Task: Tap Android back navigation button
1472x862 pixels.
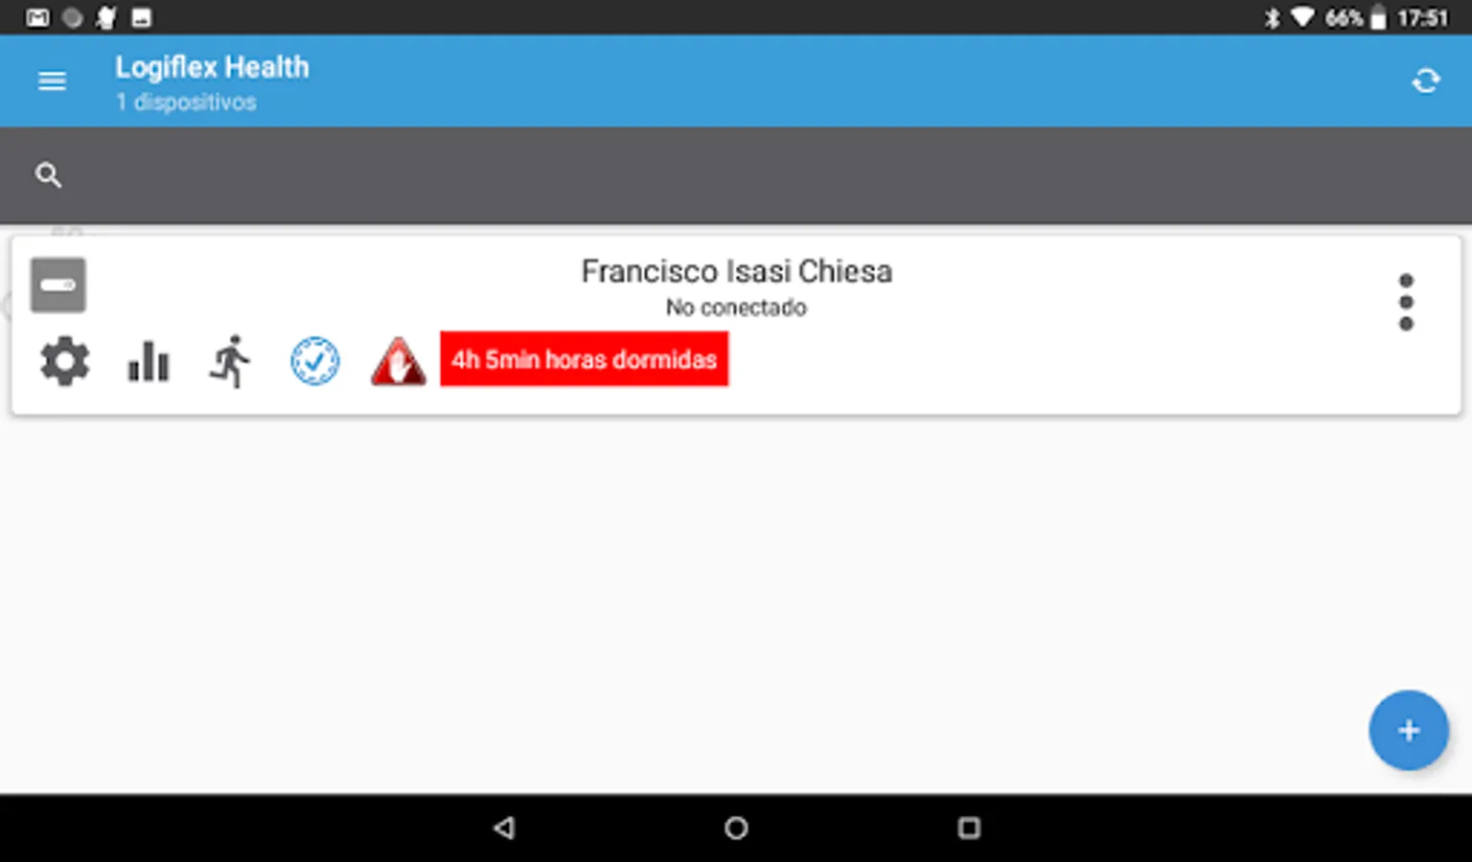Action: (504, 828)
